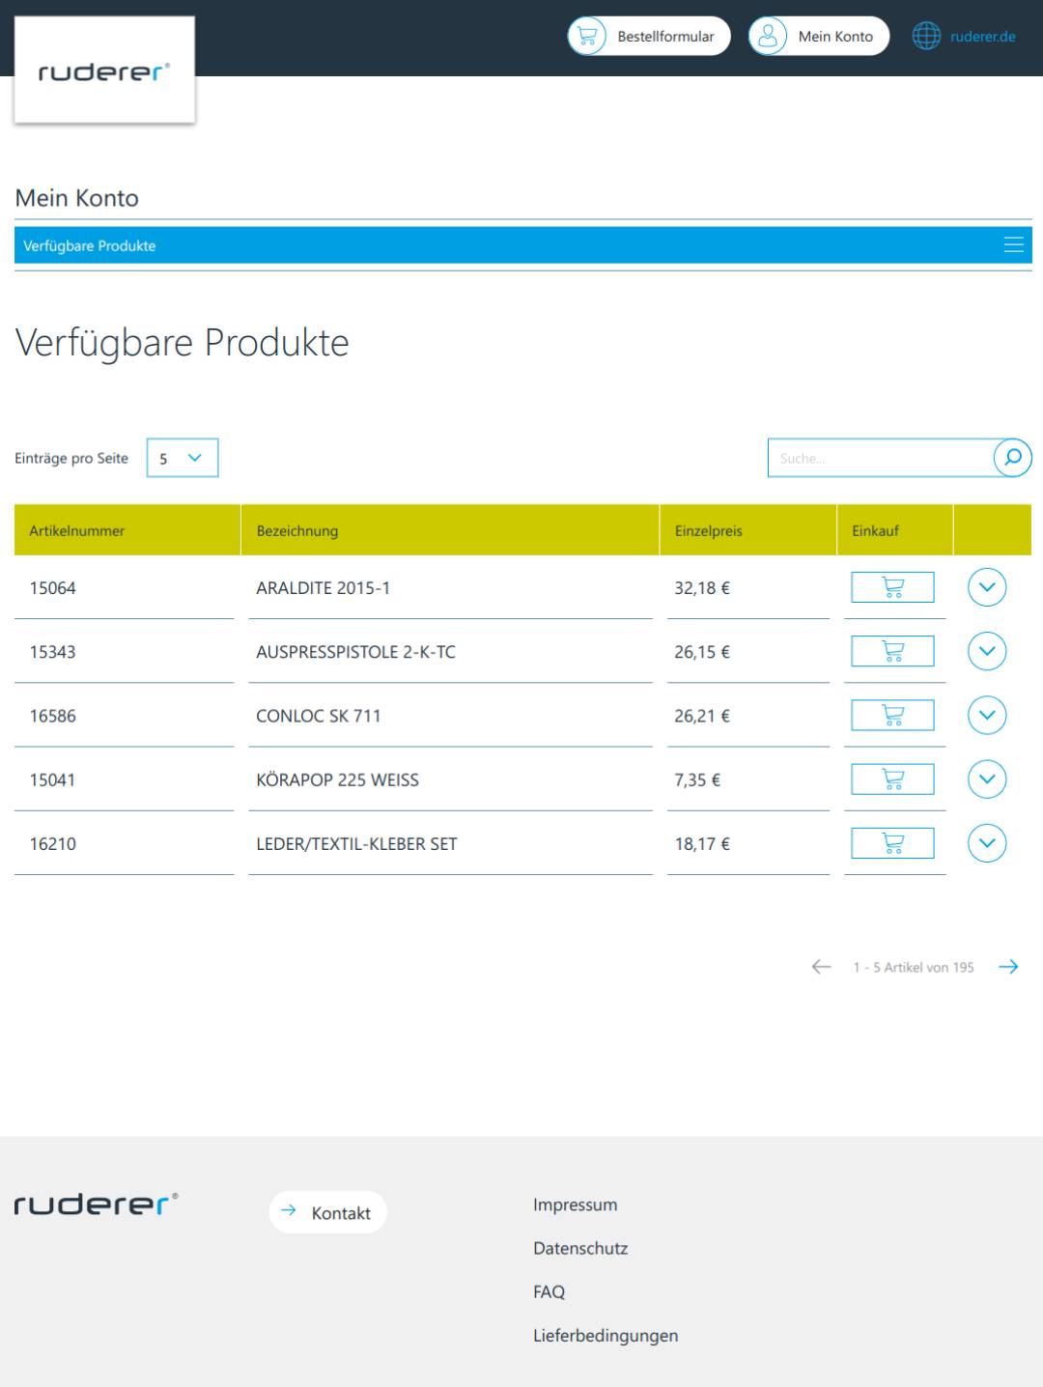Click article number 16586

52,716
